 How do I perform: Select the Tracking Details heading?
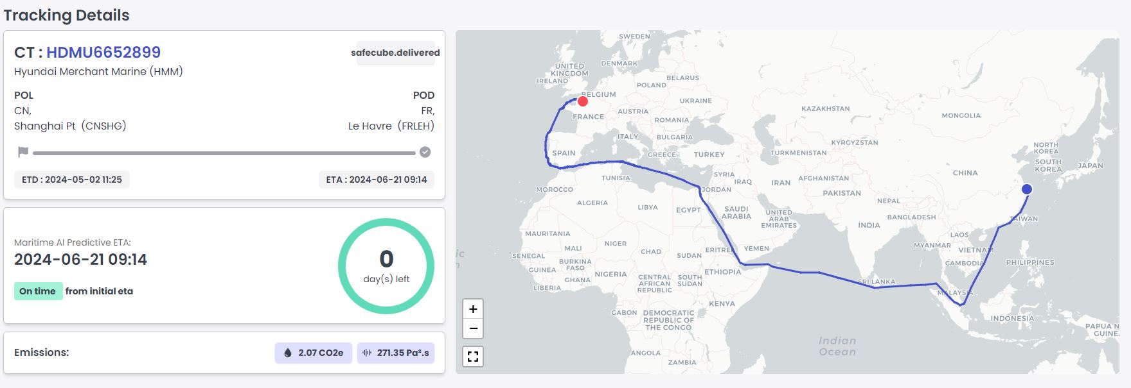[66, 15]
